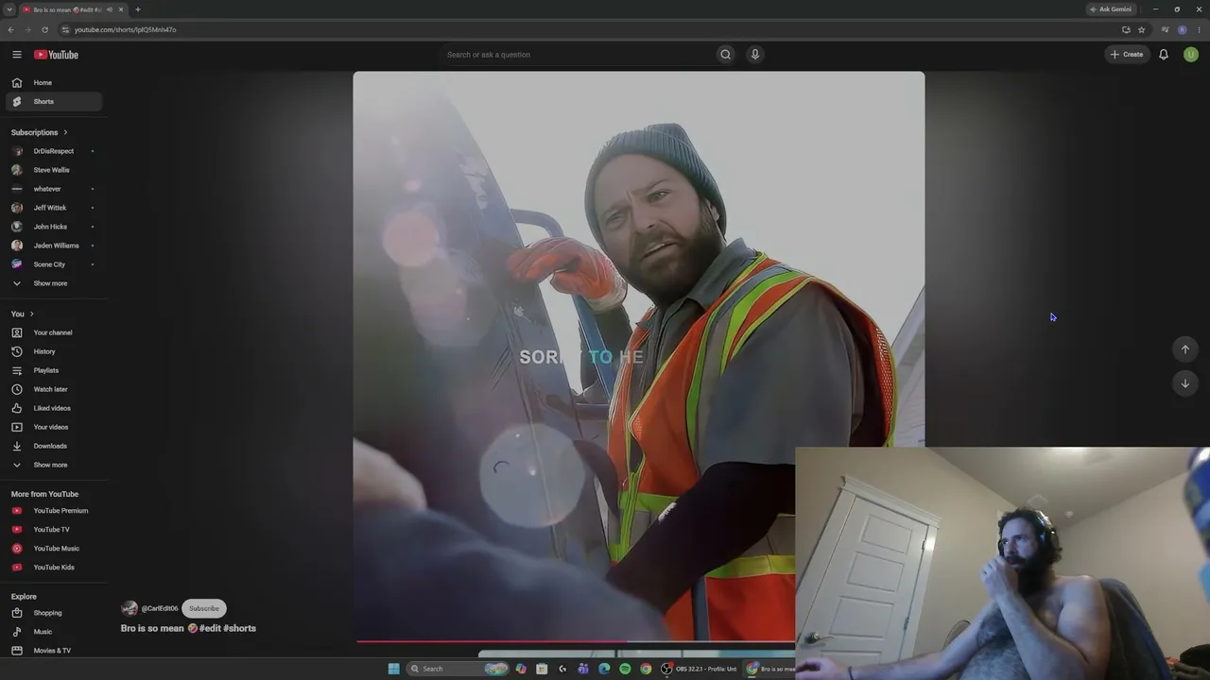Bookmark this page with the star icon
Image resolution: width=1210 pixels, height=680 pixels.
coord(1142,29)
